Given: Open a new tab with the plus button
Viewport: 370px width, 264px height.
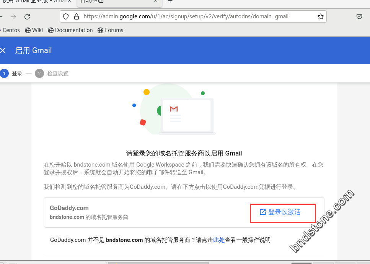Looking at the screenshot, I should 170,1.
